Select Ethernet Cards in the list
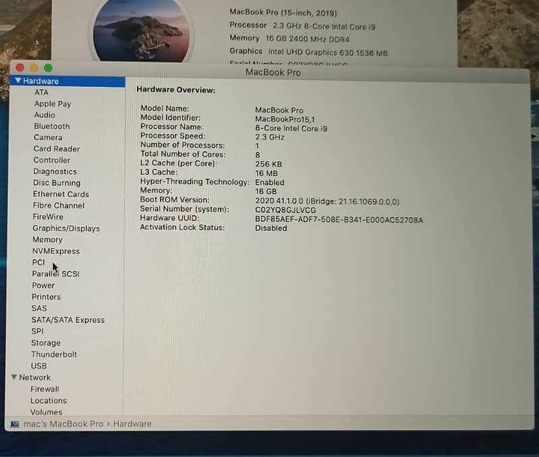The height and width of the screenshot is (457, 539). click(61, 194)
